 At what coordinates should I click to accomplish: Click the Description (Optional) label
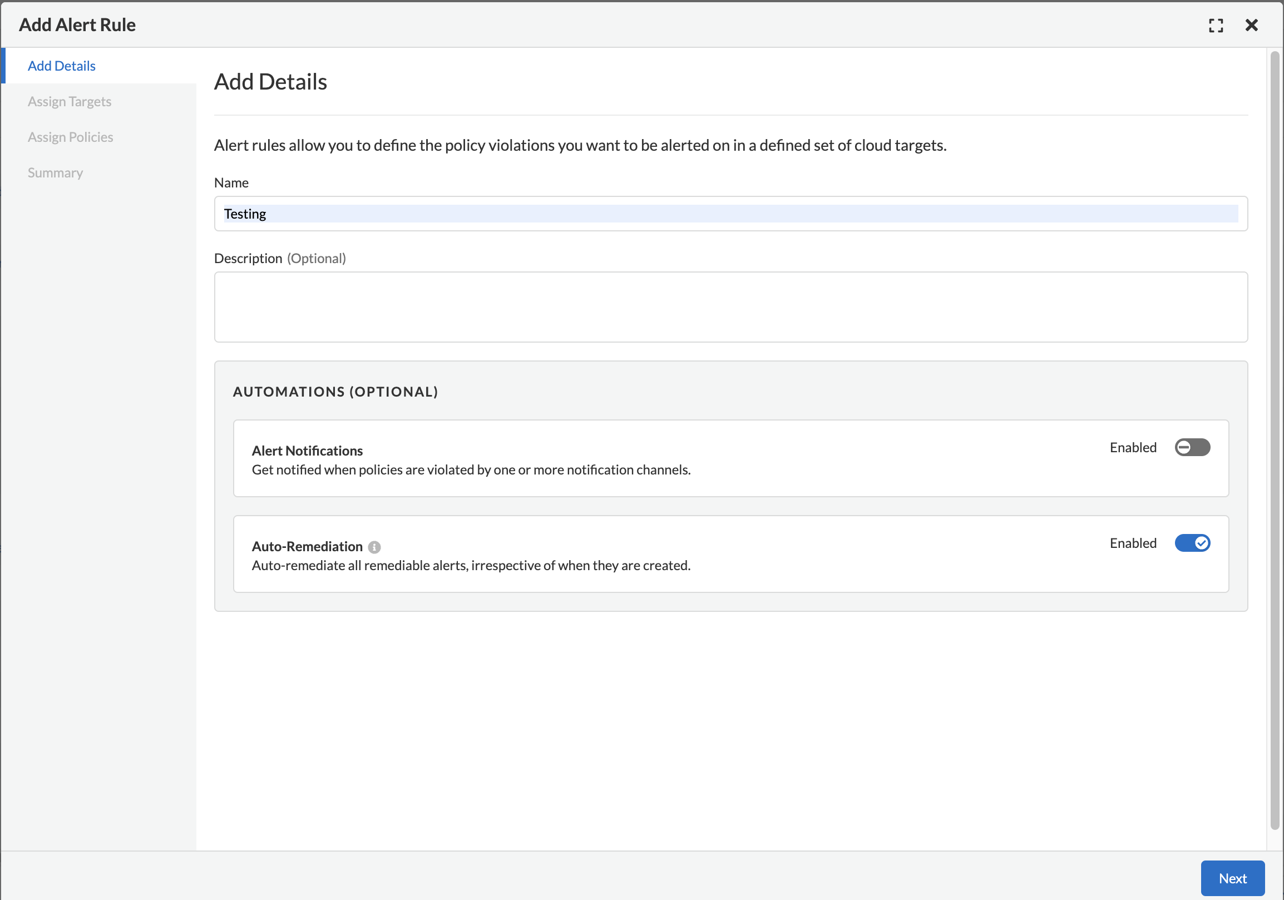(280, 258)
